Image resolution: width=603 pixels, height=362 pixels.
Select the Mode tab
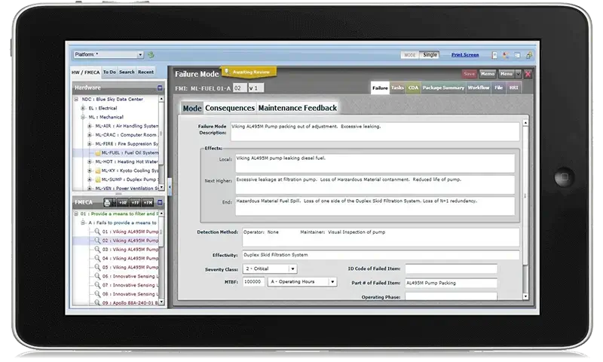(192, 109)
